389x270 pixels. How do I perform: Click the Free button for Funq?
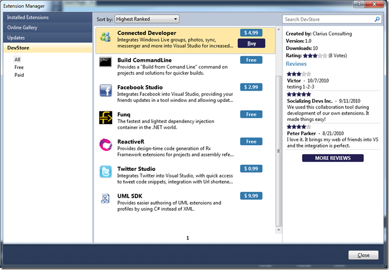251,115
